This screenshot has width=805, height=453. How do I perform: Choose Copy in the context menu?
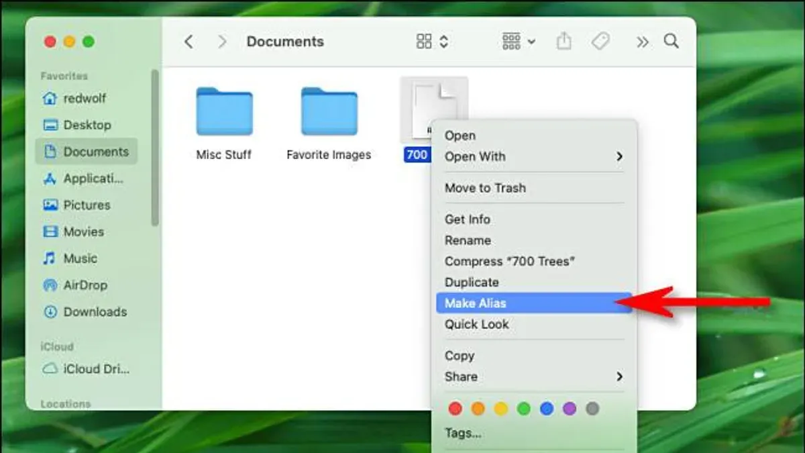point(534,356)
